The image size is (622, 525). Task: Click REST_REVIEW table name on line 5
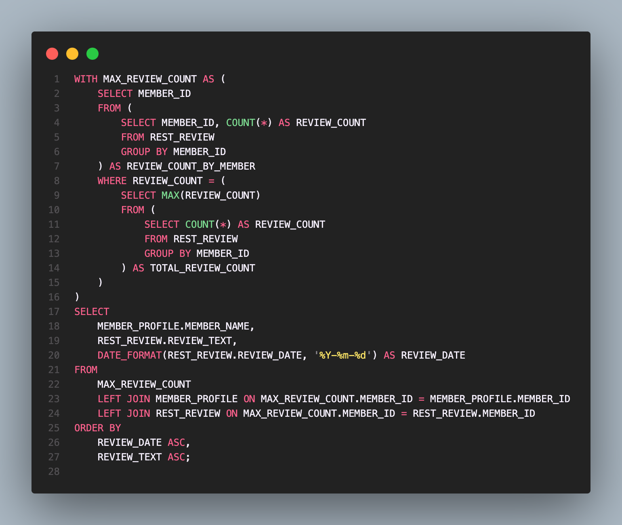point(182,137)
